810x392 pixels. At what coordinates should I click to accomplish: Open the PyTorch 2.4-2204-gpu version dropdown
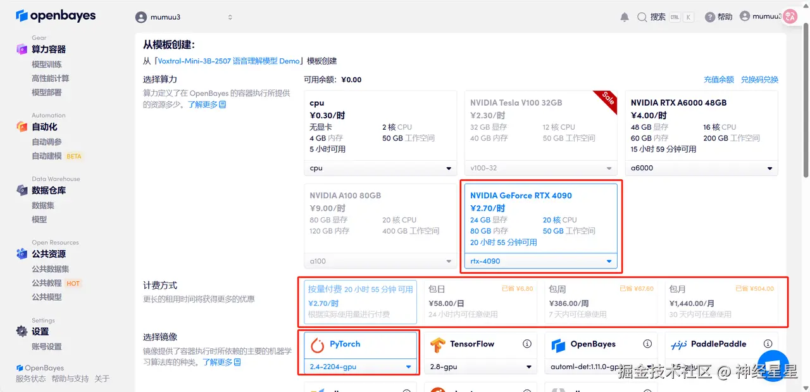click(x=361, y=367)
